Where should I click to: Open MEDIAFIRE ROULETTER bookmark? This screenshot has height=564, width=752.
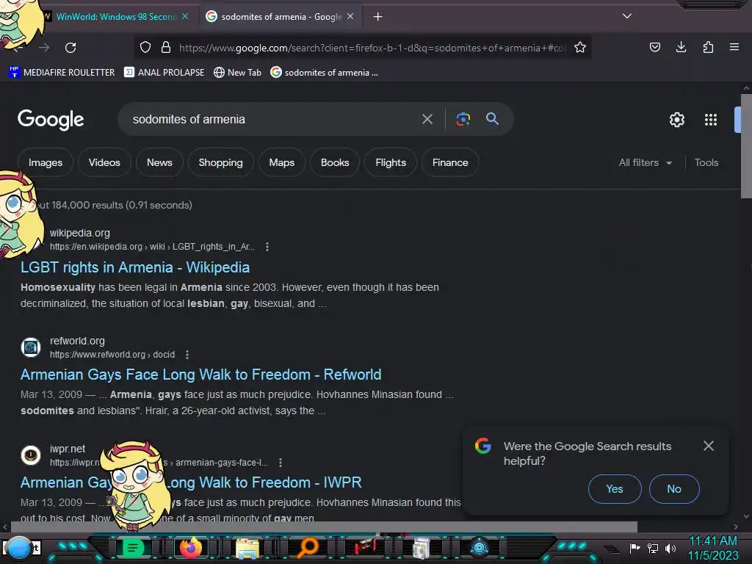pyautogui.click(x=62, y=73)
